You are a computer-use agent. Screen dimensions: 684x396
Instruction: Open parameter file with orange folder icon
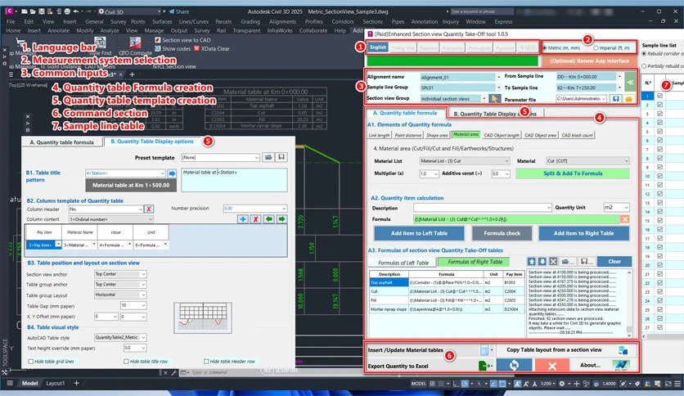[628, 99]
